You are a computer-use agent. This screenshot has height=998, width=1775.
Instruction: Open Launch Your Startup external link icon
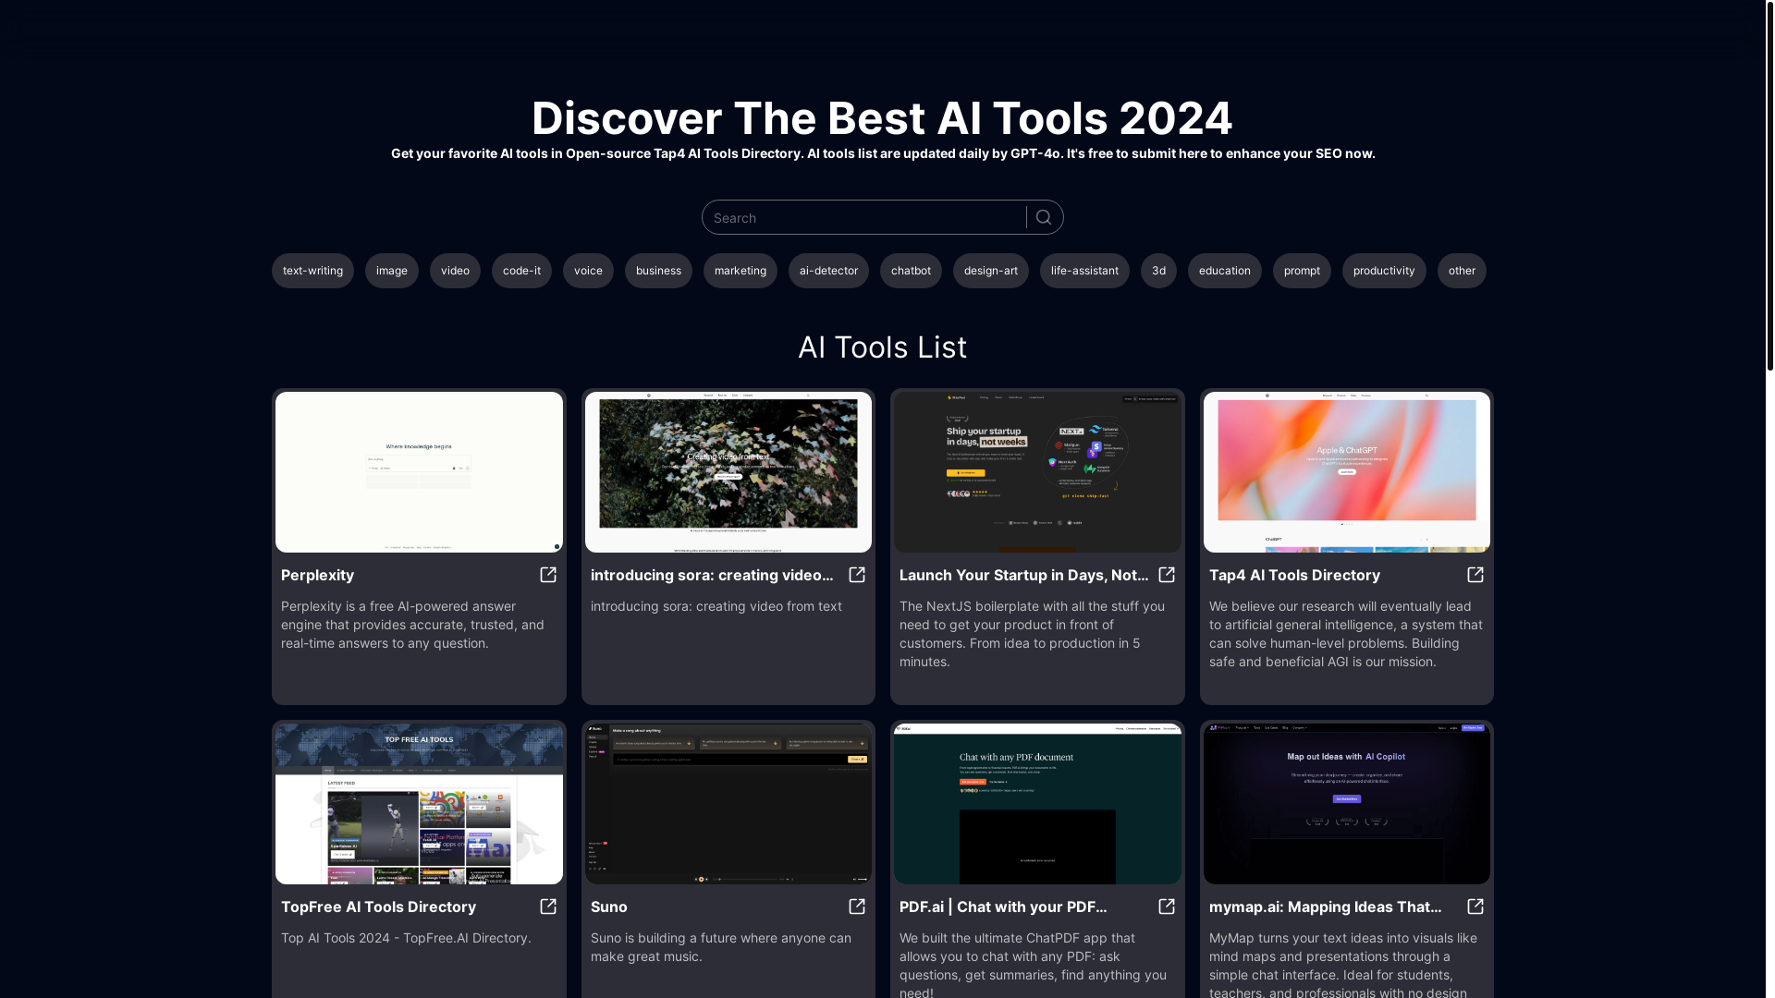tap(1167, 575)
